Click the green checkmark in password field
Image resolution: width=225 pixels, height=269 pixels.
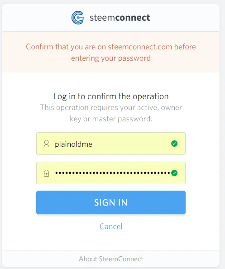[174, 173]
